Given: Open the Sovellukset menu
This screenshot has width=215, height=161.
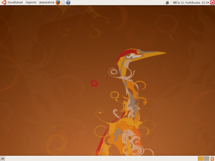Looking at the screenshot, I should click(x=15, y=2).
